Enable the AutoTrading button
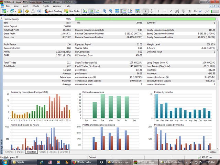 [53, 11]
